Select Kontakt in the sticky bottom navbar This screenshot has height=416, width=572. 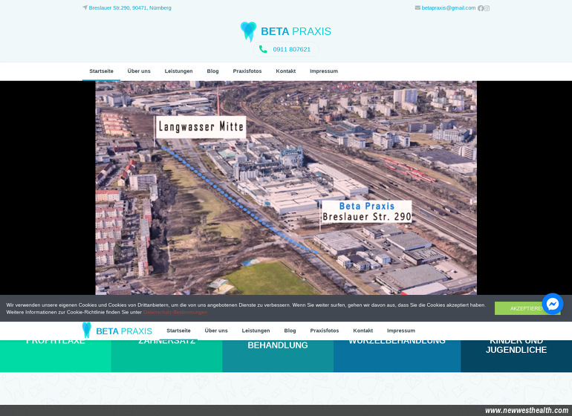[x=363, y=331]
